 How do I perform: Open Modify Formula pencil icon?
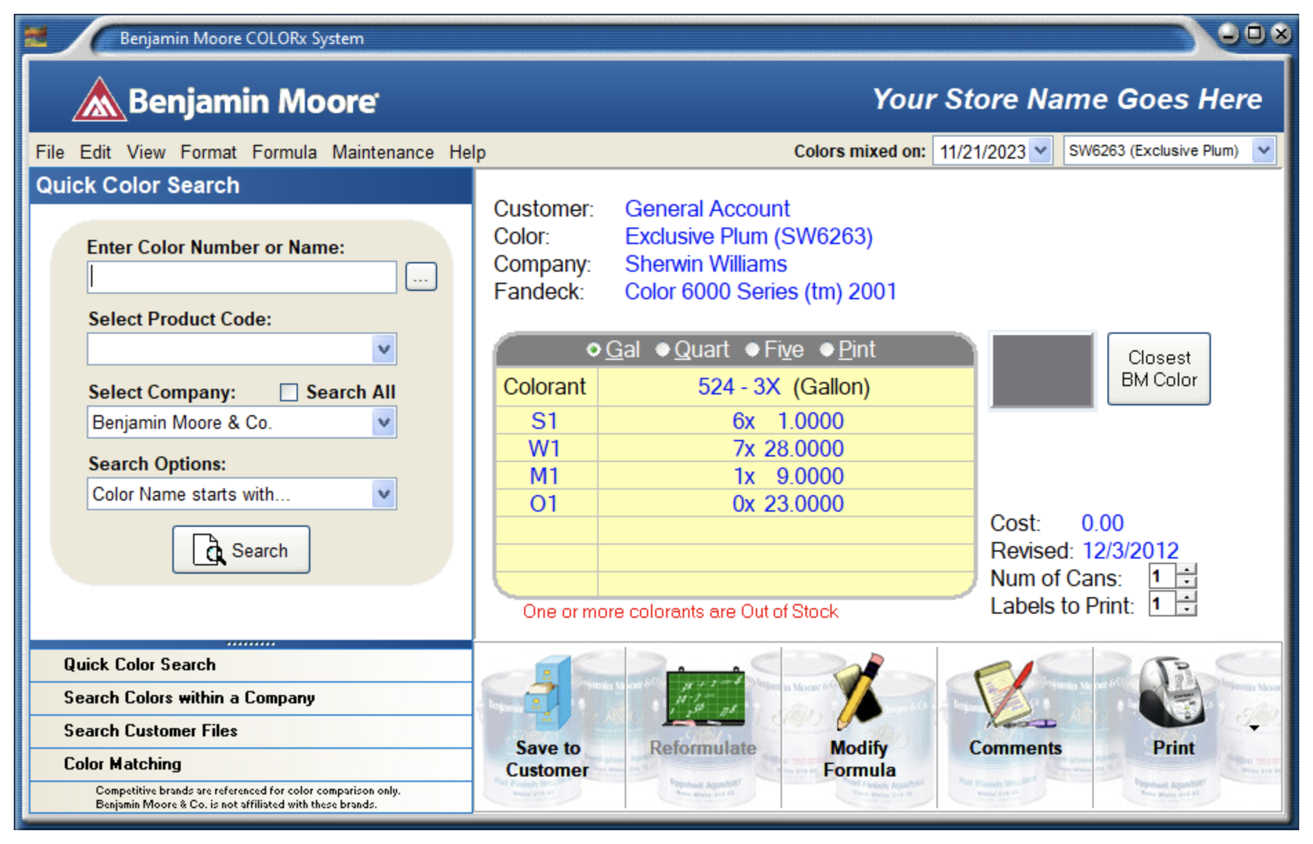[x=859, y=692]
